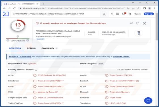Switch to the DETAILS tab
159x107 pixels.
(x=31, y=48)
